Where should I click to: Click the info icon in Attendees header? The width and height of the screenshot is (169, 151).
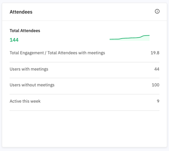(x=157, y=12)
